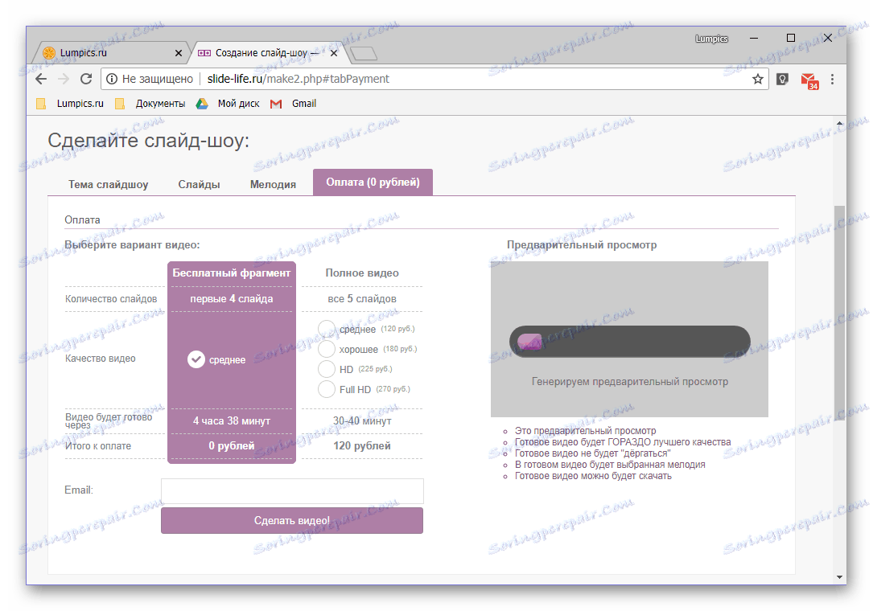Viewport: 873px width, 611px height.
Task: Click the 'Сделать видео!' button
Action: point(292,520)
